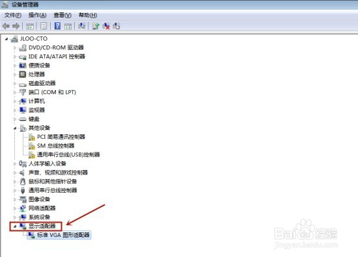Click the USB plug icon for 通用串行总线控制器

[x=23, y=190]
